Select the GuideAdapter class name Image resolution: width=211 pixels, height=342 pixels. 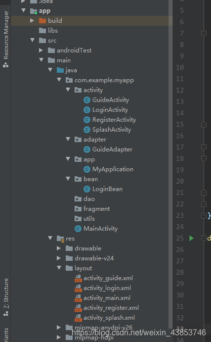pyautogui.click(x=112, y=149)
